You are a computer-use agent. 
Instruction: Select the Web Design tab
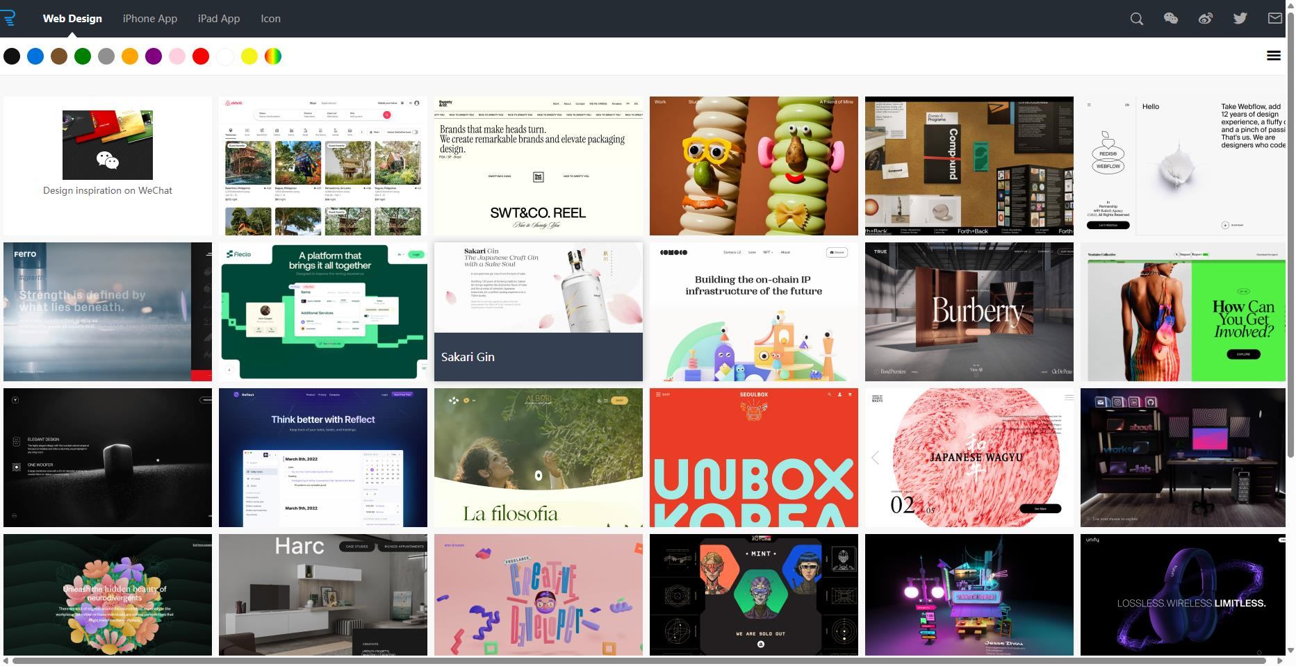pos(72,19)
